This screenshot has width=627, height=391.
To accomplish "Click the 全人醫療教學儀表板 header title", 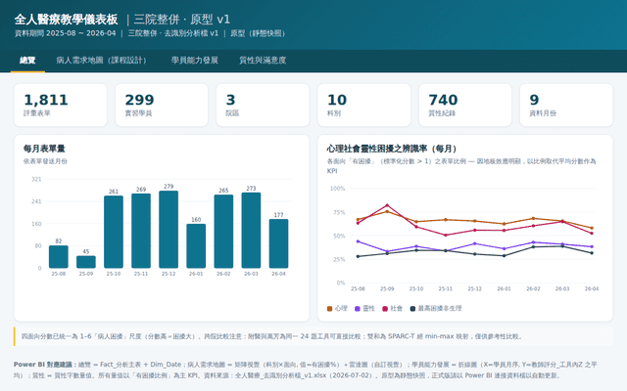I will [66, 20].
